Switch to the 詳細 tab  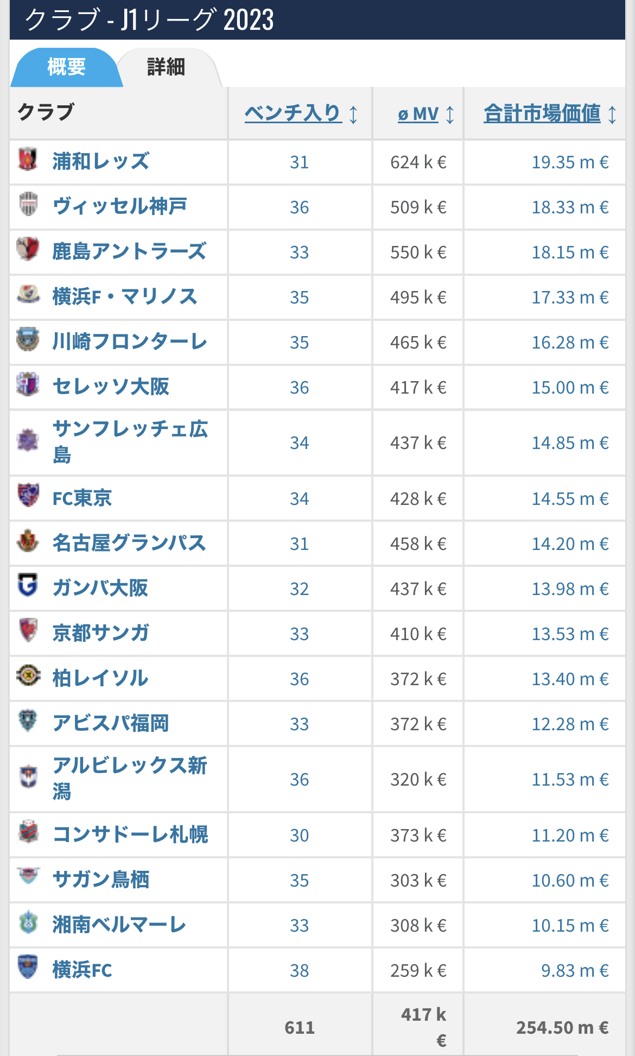[166, 67]
